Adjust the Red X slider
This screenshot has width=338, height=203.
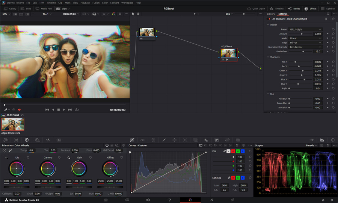[x=295, y=62]
